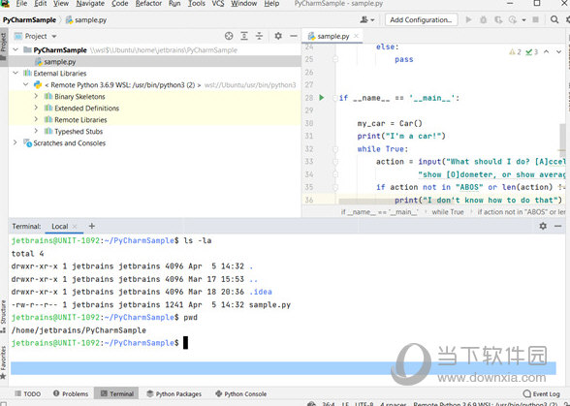This screenshot has height=406, width=570.
Task: Open the TODO tool window
Action: point(27,393)
